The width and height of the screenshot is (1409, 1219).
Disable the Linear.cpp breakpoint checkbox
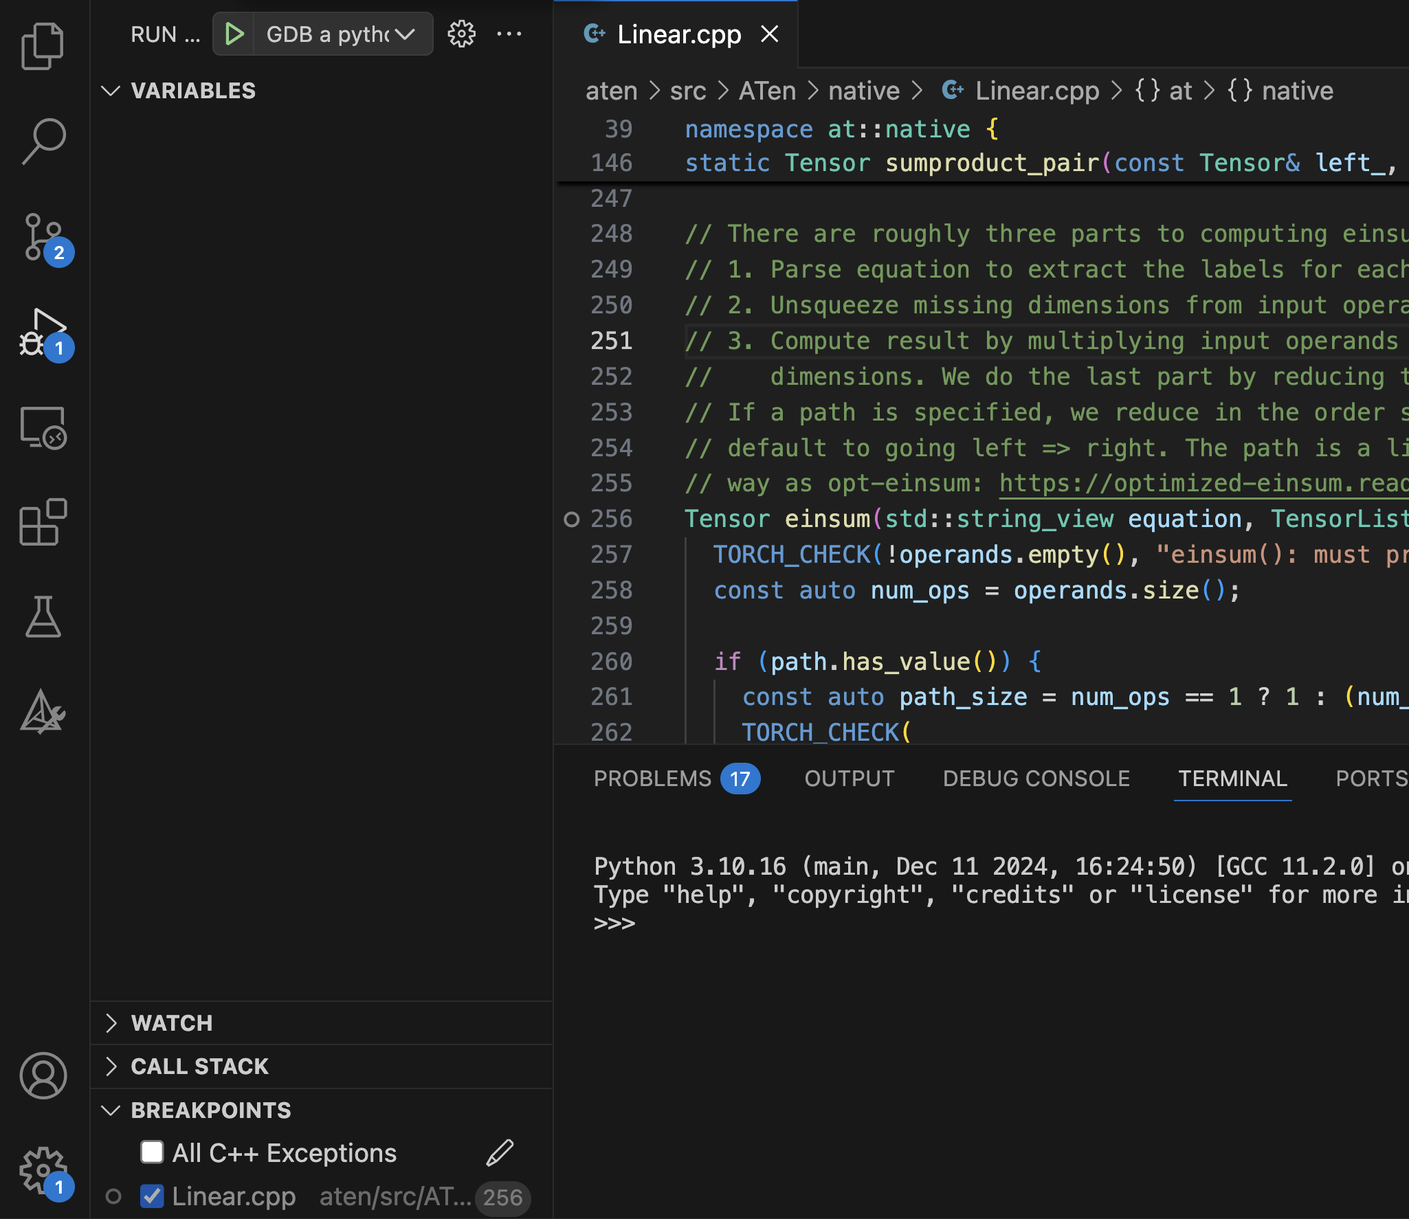tap(153, 1196)
